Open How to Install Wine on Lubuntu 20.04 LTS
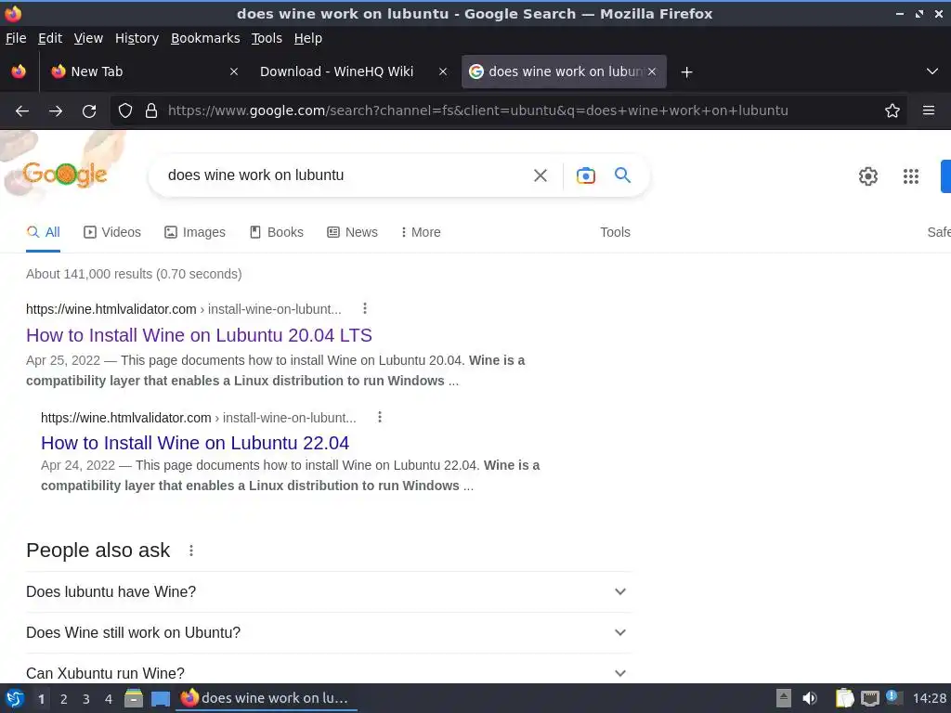 pos(199,335)
